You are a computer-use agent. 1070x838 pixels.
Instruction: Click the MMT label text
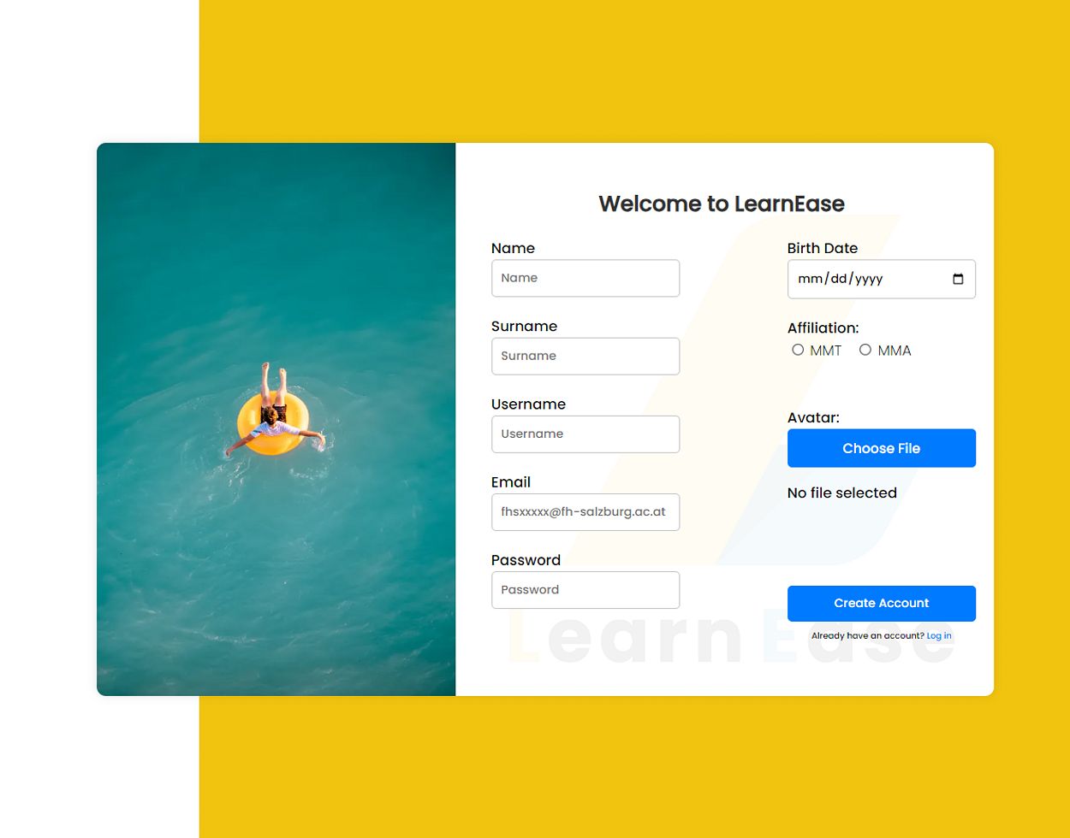pyautogui.click(x=826, y=351)
